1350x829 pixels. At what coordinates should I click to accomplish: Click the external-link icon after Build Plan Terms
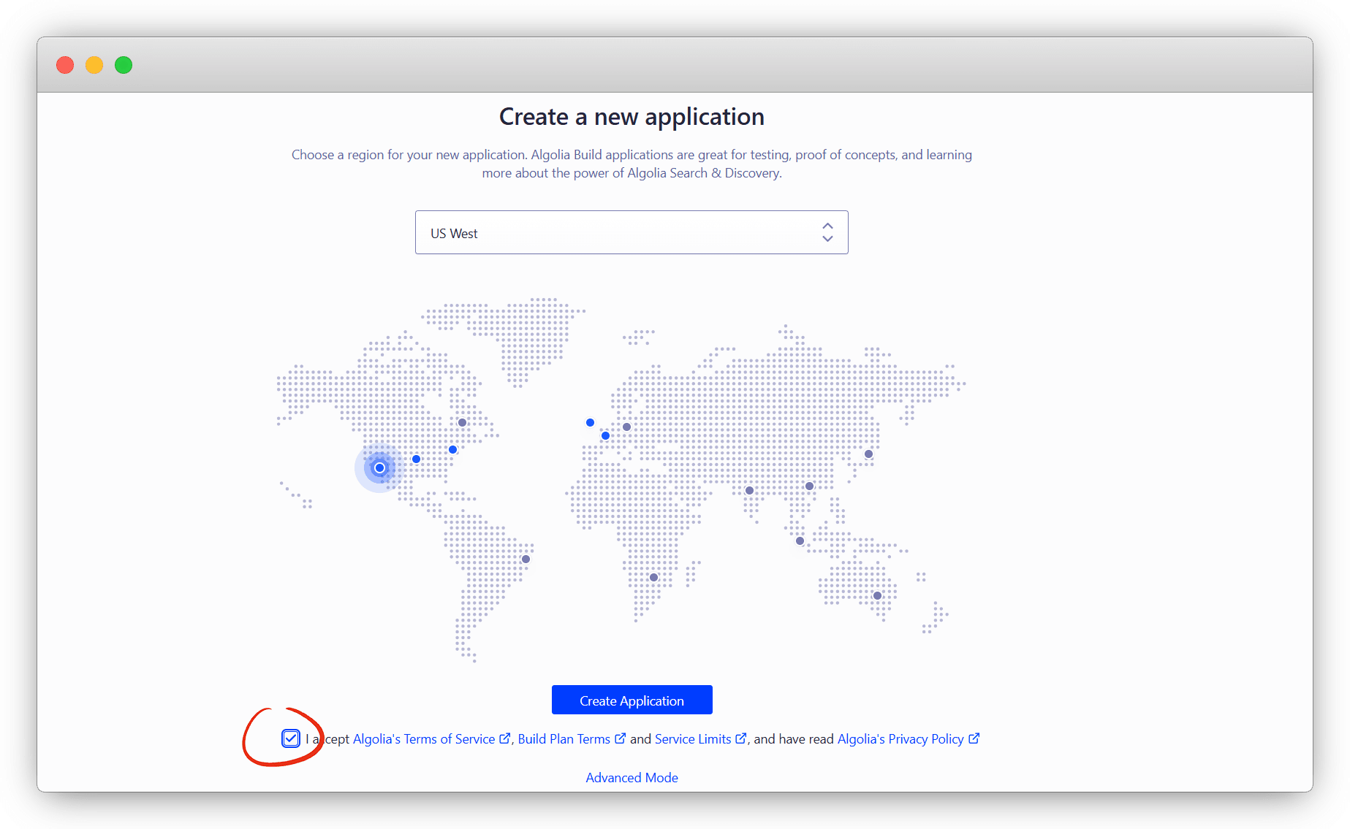click(x=620, y=738)
